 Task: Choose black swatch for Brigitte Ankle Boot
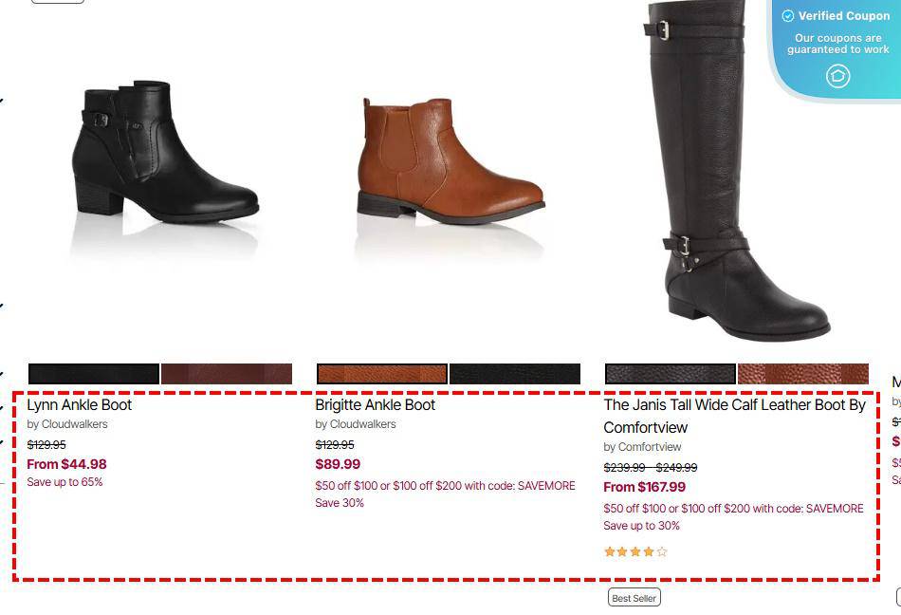(515, 374)
